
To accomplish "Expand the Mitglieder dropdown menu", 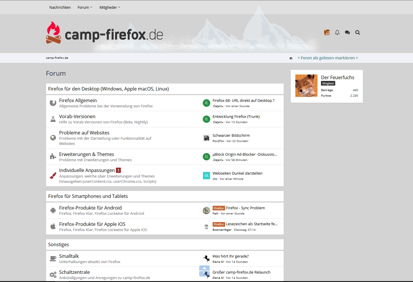I will [110, 7].
